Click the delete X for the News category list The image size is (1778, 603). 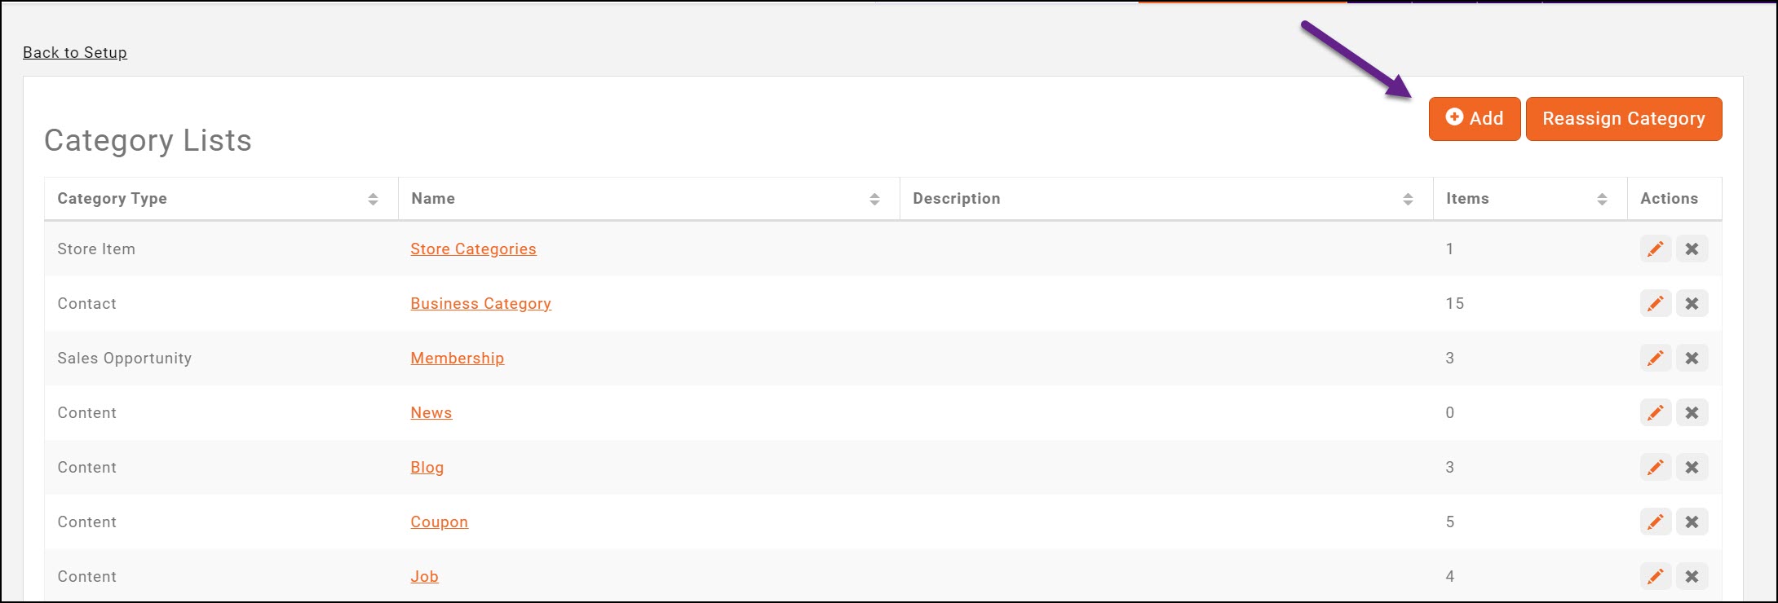click(1692, 412)
